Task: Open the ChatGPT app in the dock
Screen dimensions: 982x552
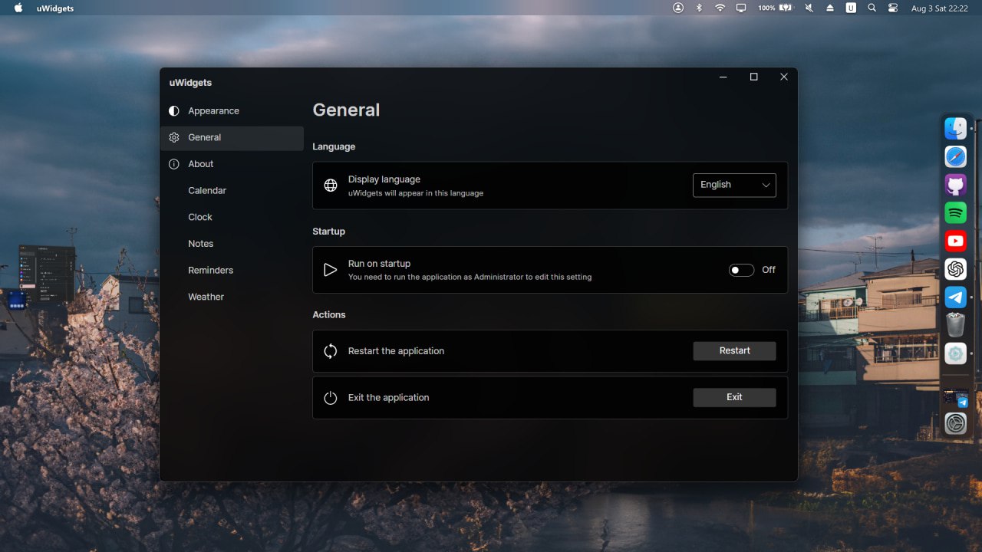Action: pos(955,269)
